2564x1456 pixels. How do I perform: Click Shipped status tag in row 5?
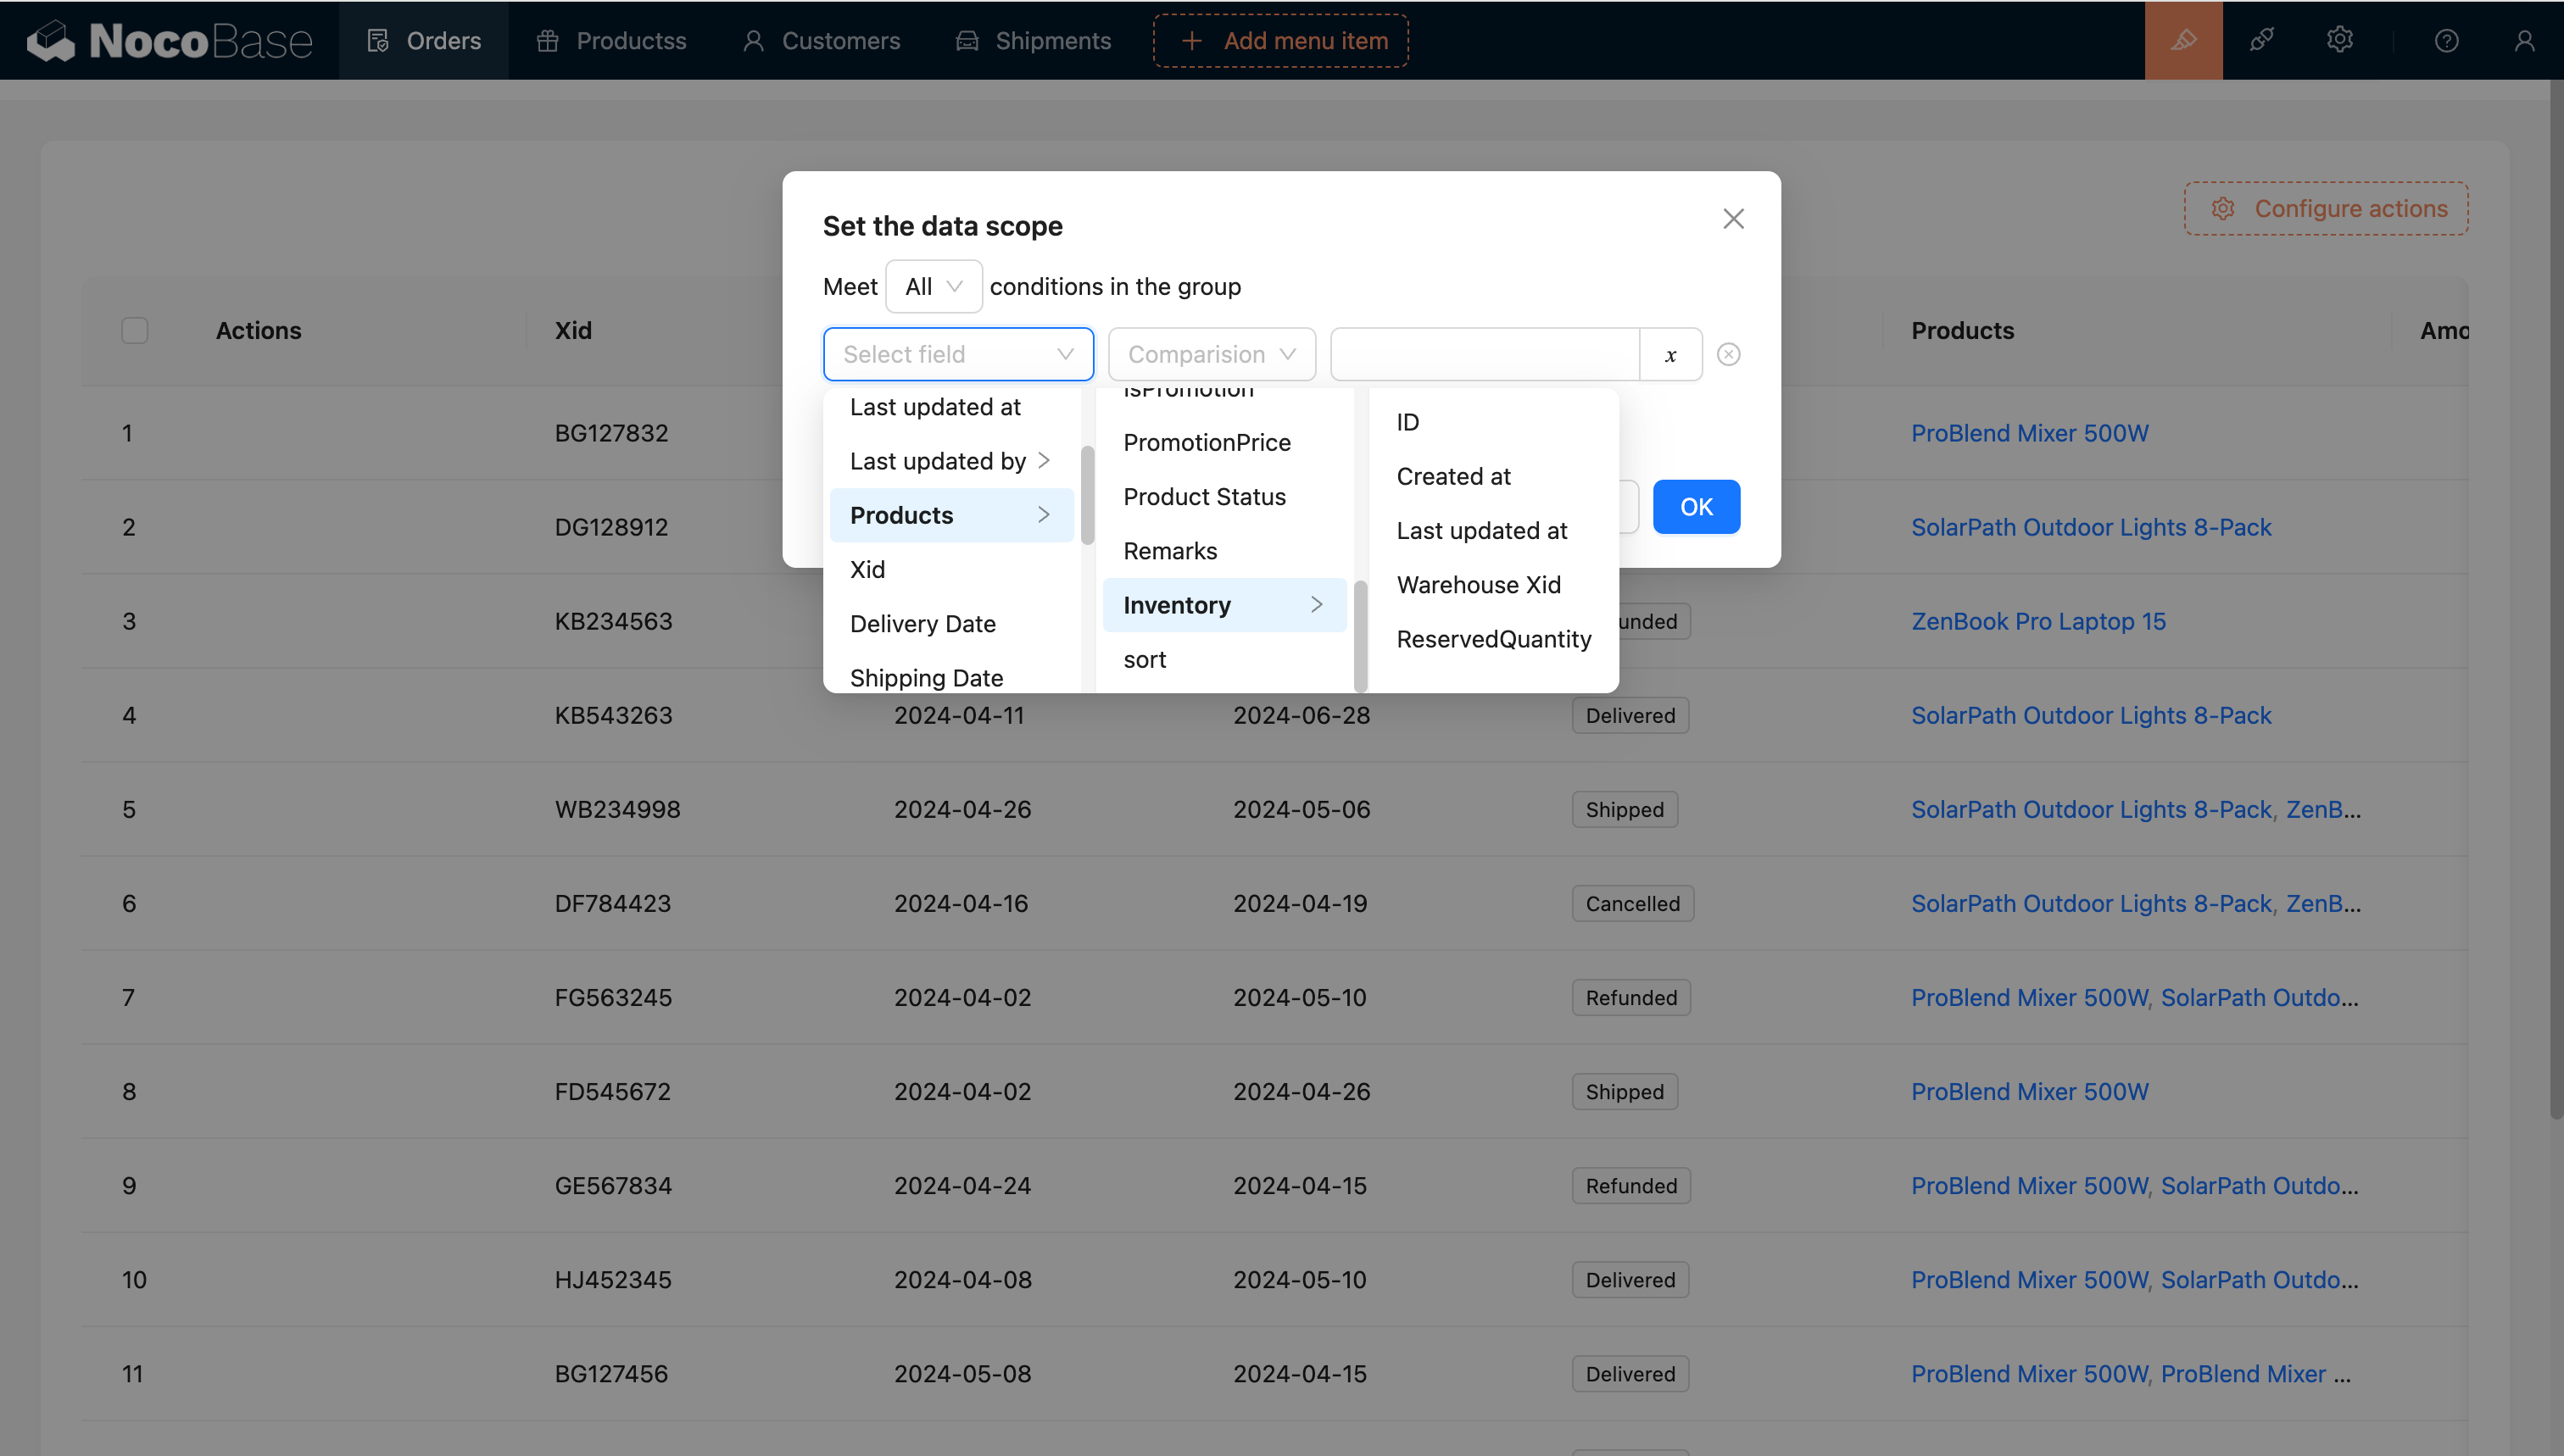click(x=1624, y=809)
